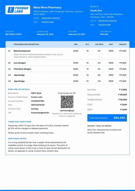Image resolution: width=135 pixels, height=191 pixels.
Task: Click the UPI QR code
Action: pos(67,102)
